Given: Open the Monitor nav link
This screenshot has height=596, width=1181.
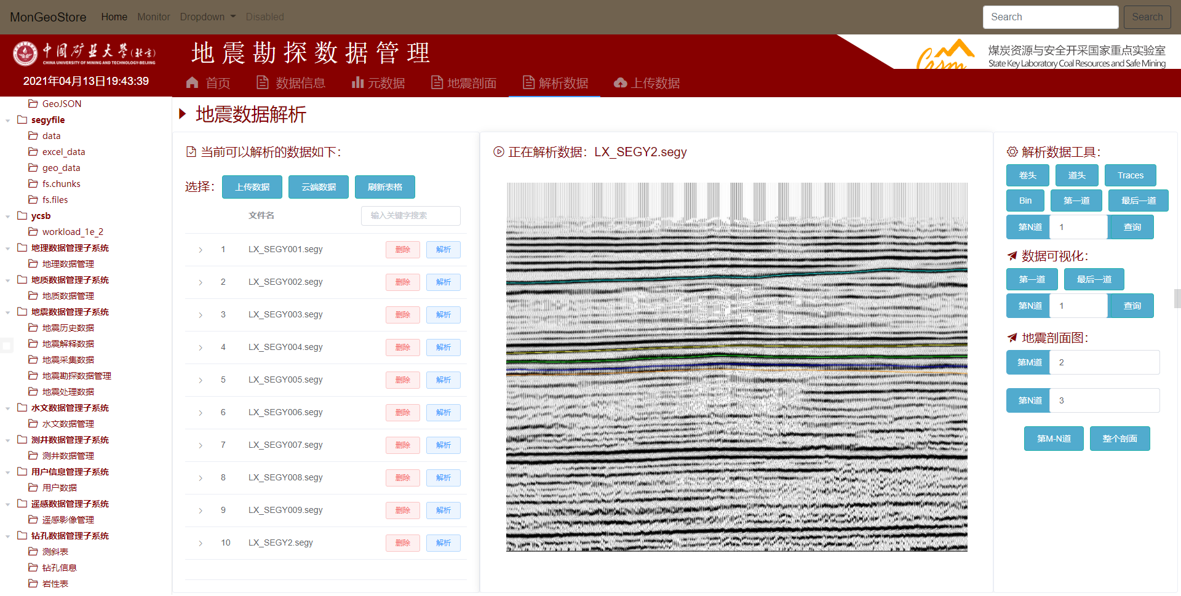Looking at the screenshot, I should coord(153,17).
